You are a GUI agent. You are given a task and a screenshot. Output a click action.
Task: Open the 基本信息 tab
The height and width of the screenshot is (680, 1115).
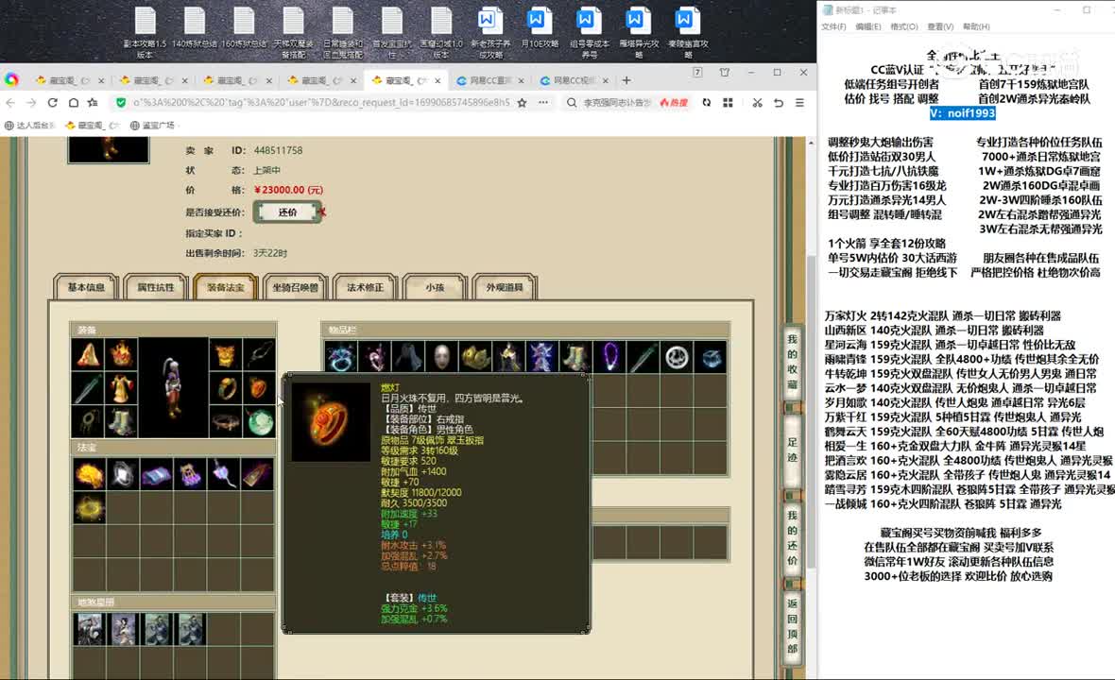click(x=86, y=287)
